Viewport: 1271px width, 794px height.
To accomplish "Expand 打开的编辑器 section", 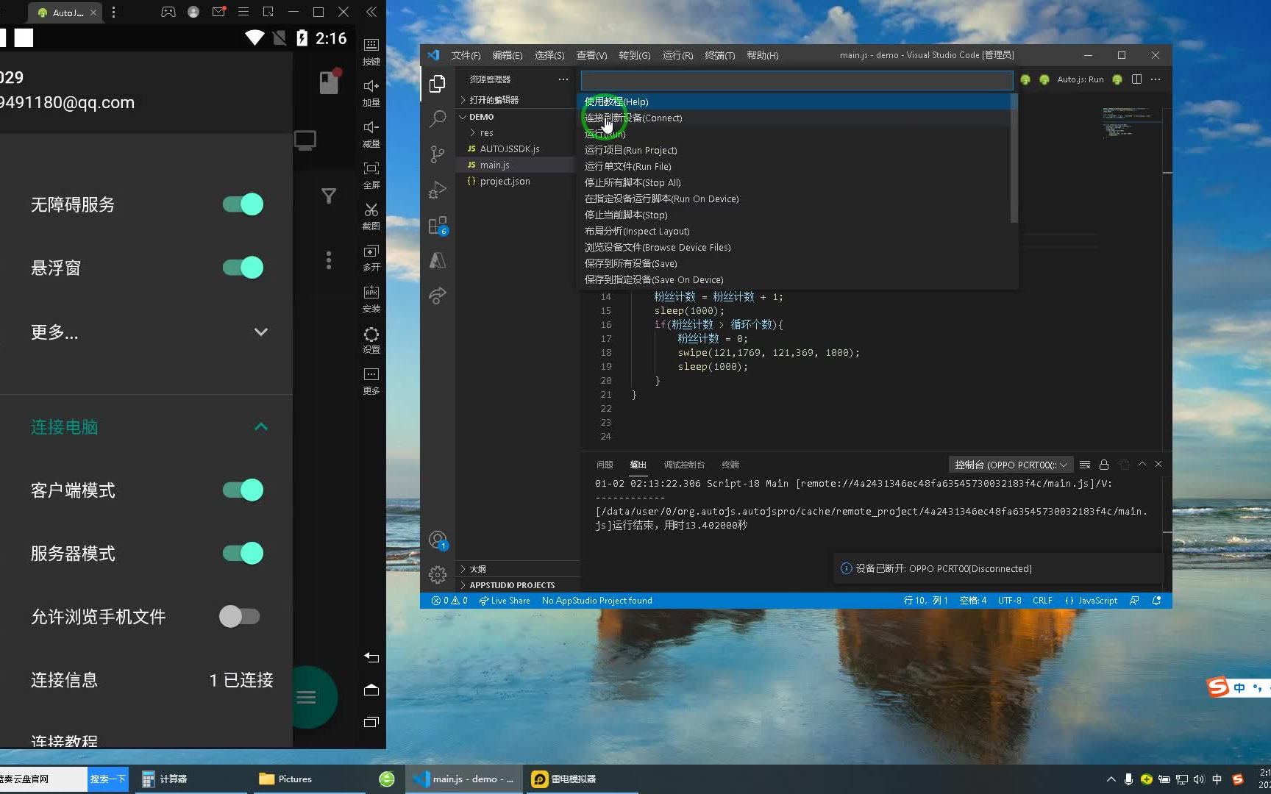I will pyautogui.click(x=517, y=100).
